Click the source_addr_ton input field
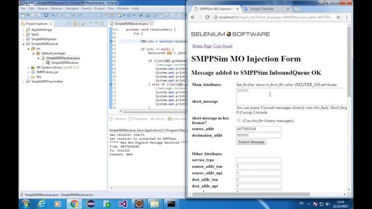 coord(259,167)
